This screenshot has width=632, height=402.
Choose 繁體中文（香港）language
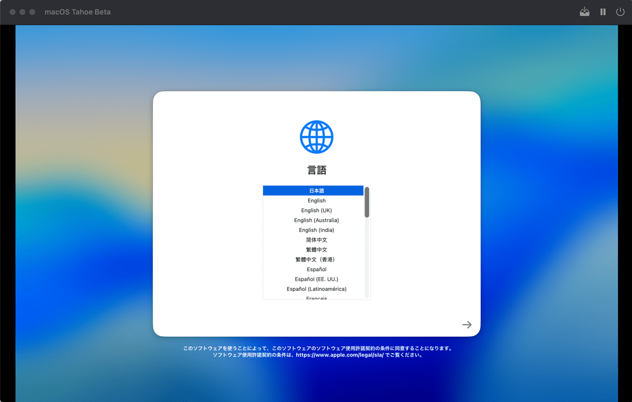313,259
